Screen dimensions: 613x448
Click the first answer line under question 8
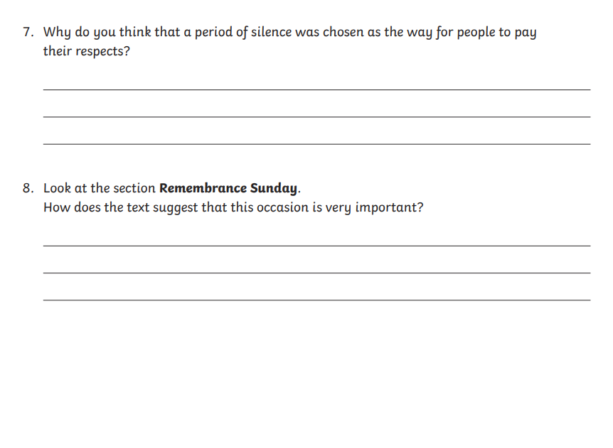click(316, 246)
